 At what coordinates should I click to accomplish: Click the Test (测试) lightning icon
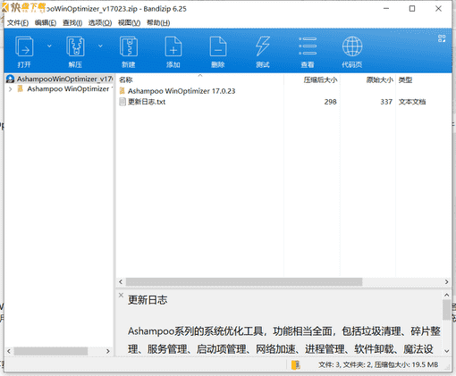(x=263, y=46)
